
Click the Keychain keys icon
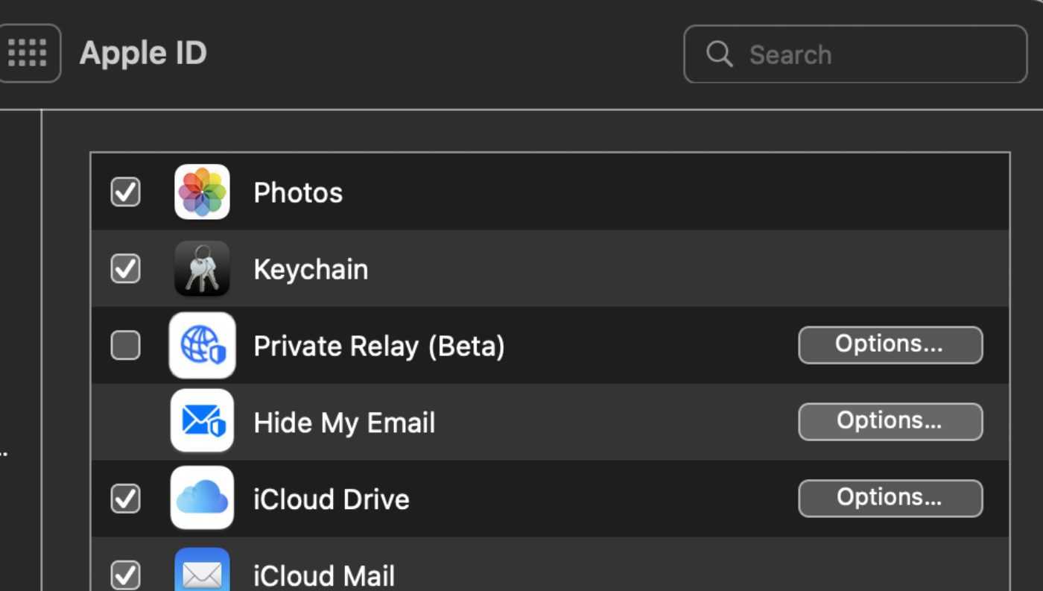tap(202, 268)
